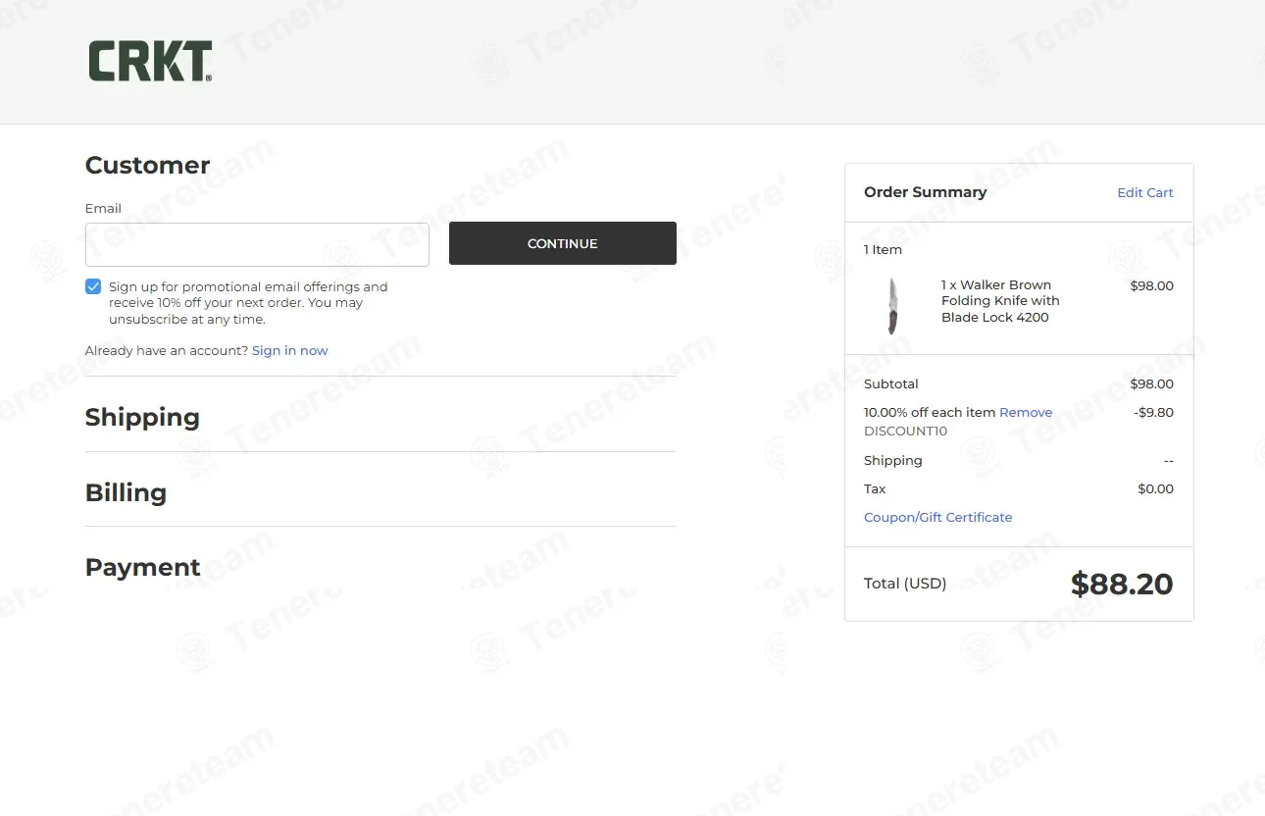Click the $0.00 tax value
This screenshot has height=816, width=1265.
click(1155, 489)
